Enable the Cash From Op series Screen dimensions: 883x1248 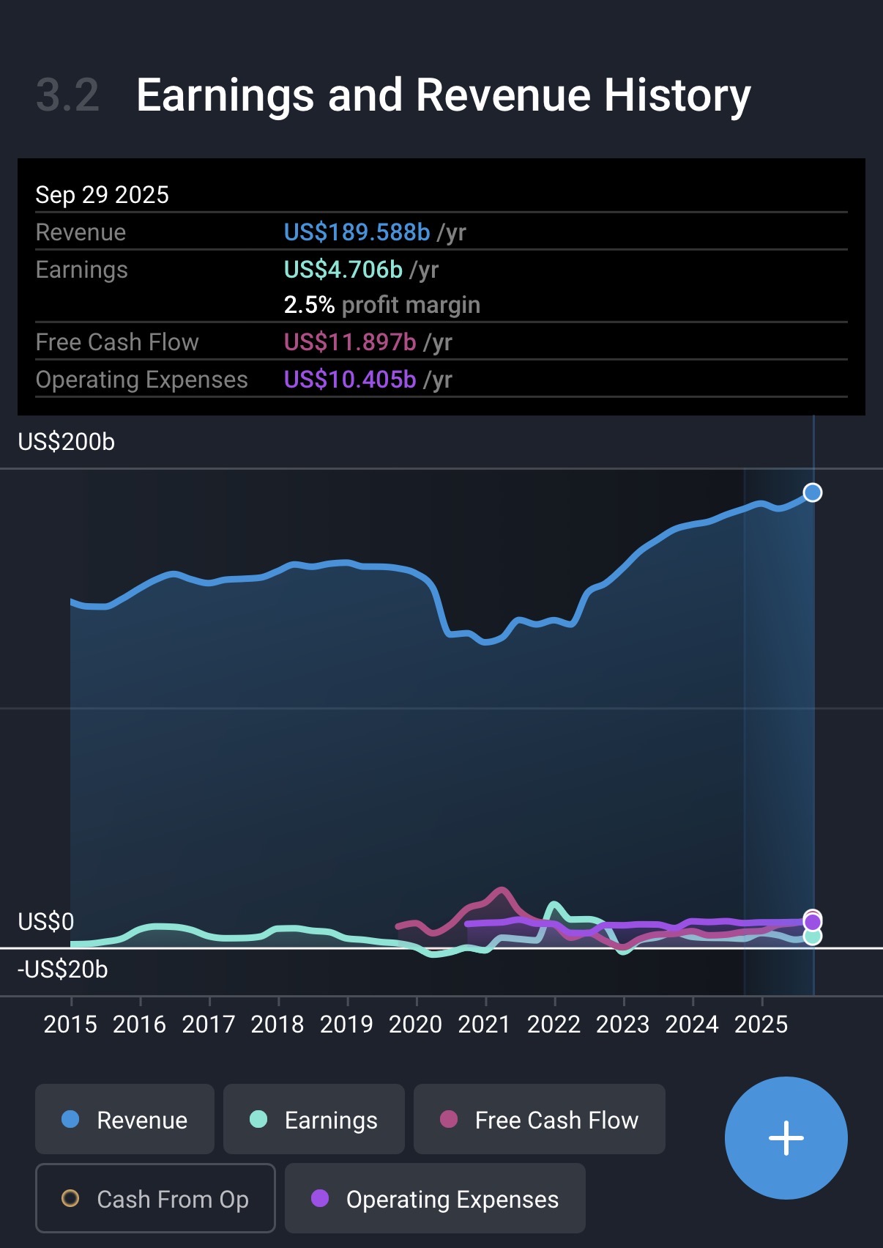tap(155, 1198)
